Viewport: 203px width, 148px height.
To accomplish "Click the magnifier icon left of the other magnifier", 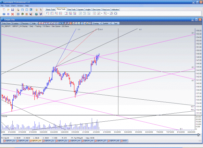I will tap(65, 23).
